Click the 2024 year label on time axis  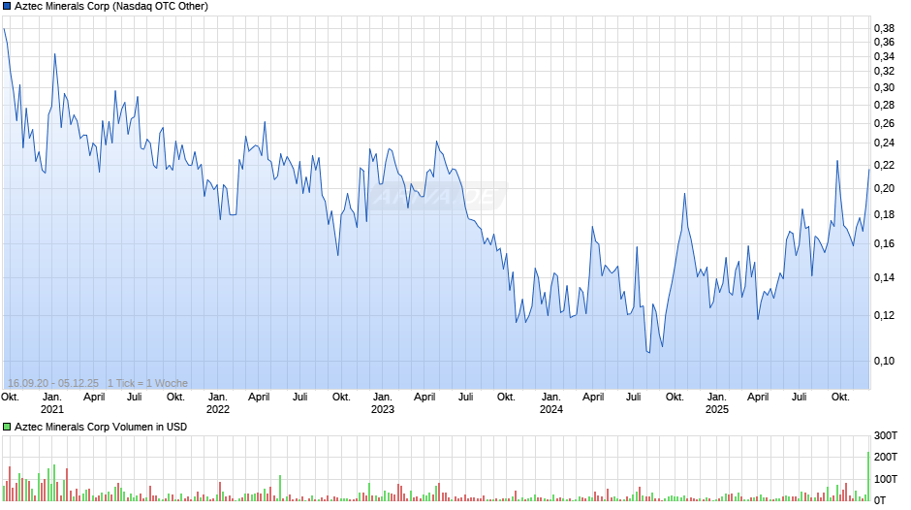pos(551,409)
